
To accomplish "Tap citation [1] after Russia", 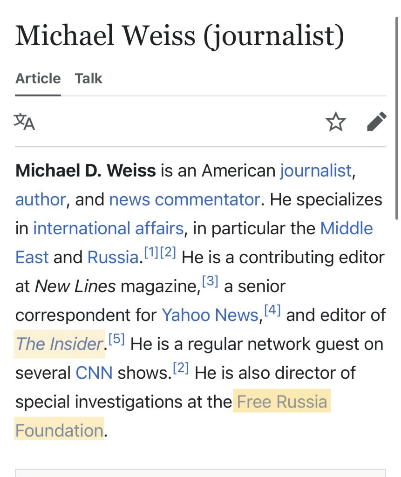I will (151, 253).
